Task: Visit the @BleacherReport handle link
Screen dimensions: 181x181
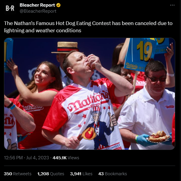Action: [x=38, y=11]
